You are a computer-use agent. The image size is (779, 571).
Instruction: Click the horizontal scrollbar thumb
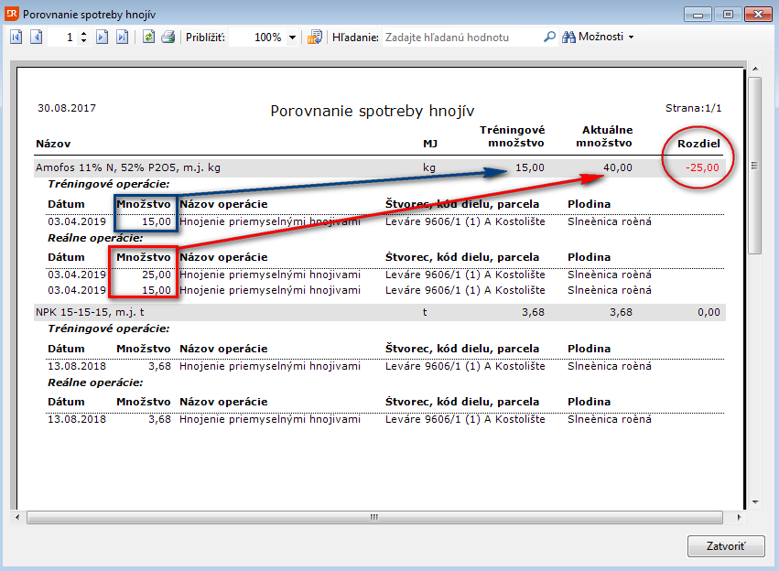(x=374, y=517)
